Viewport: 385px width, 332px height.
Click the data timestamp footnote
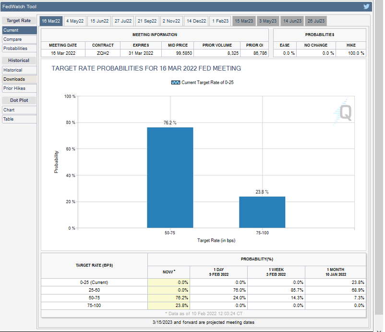point(204,314)
